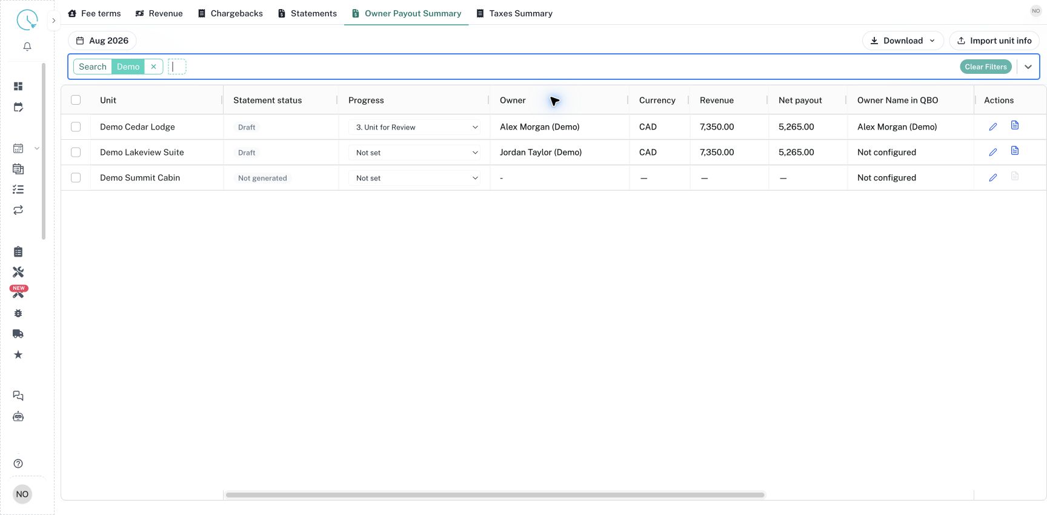Click the calendar edit icon in sidebar
The width and height of the screenshot is (1047, 515).
click(18, 107)
